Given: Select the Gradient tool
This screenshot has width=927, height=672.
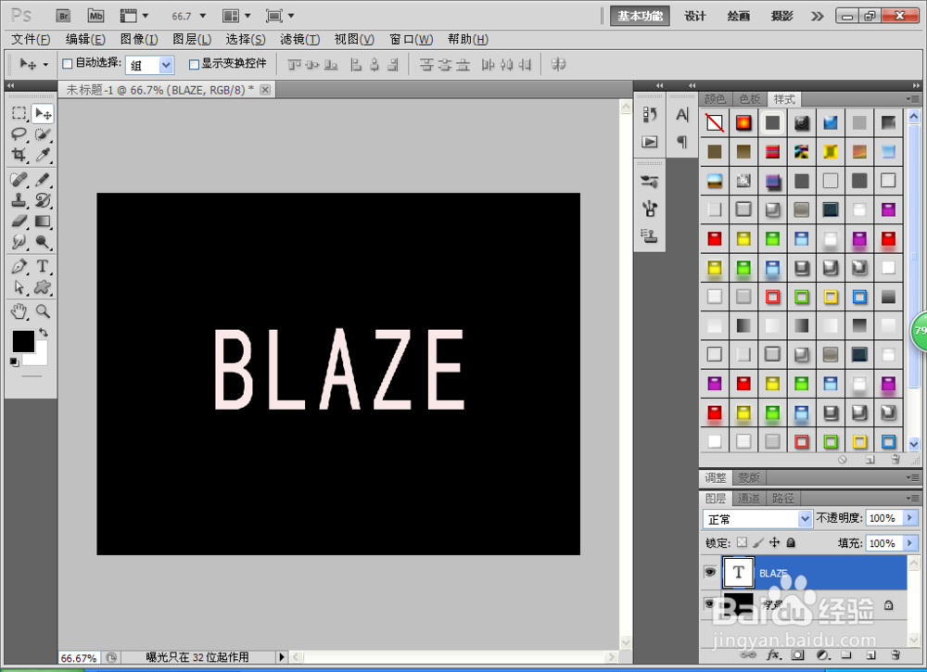Looking at the screenshot, I should (43, 221).
